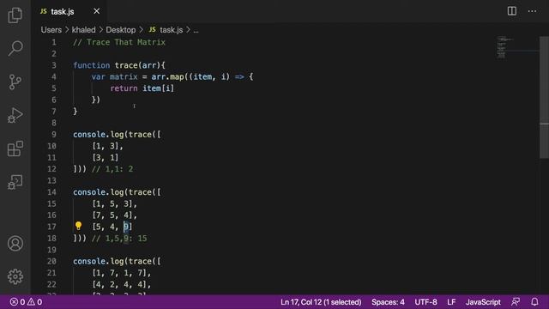
Task: Click the editor vertical scrollbar
Action: point(544,97)
